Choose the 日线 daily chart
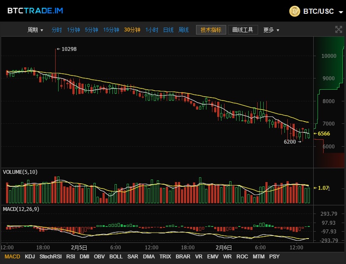The width and height of the screenshot is (346, 264). [x=168, y=30]
